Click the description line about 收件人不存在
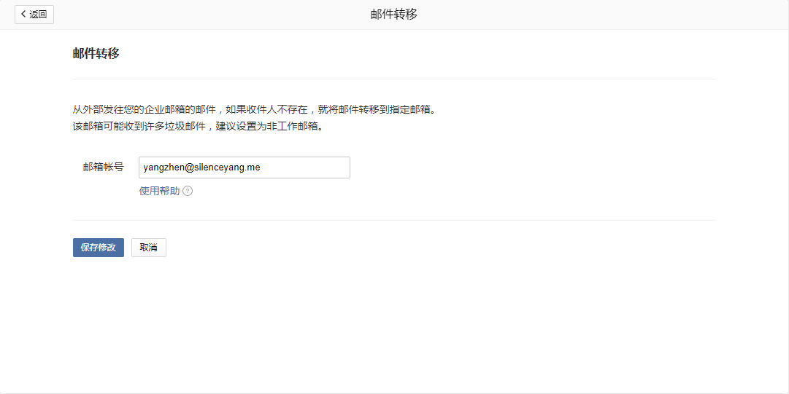The width and height of the screenshot is (789, 394). (x=258, y=110)
